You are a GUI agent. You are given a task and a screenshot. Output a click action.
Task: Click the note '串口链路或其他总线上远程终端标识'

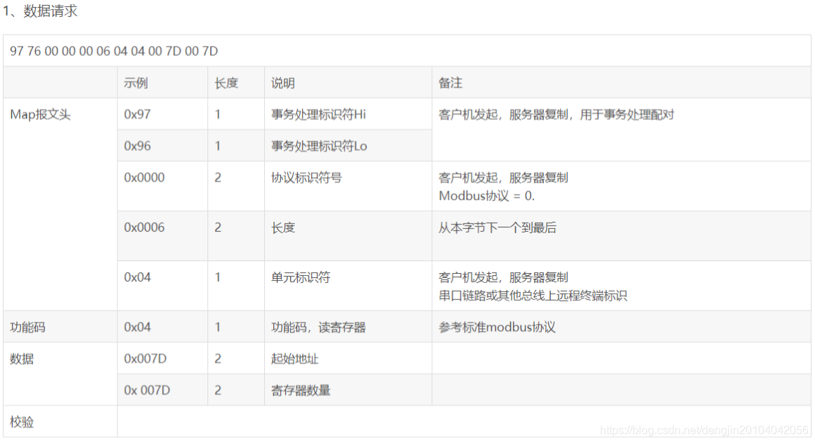[533, 296]
